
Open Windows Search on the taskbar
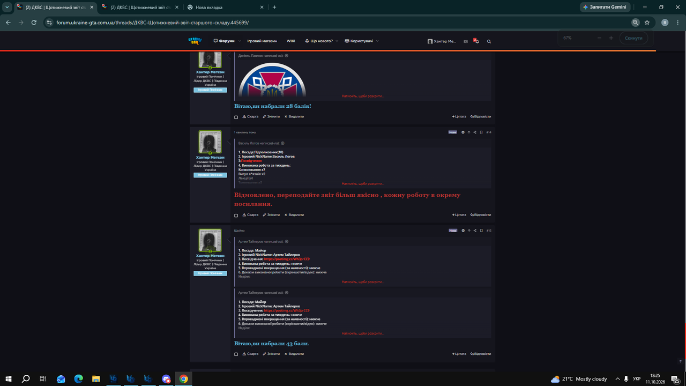click(x=25, y=378)
